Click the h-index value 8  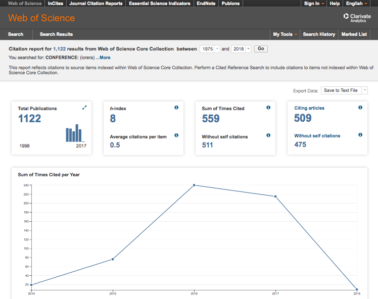(113, 119)
